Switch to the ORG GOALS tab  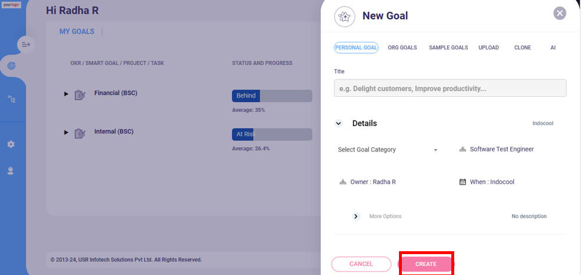402,48
